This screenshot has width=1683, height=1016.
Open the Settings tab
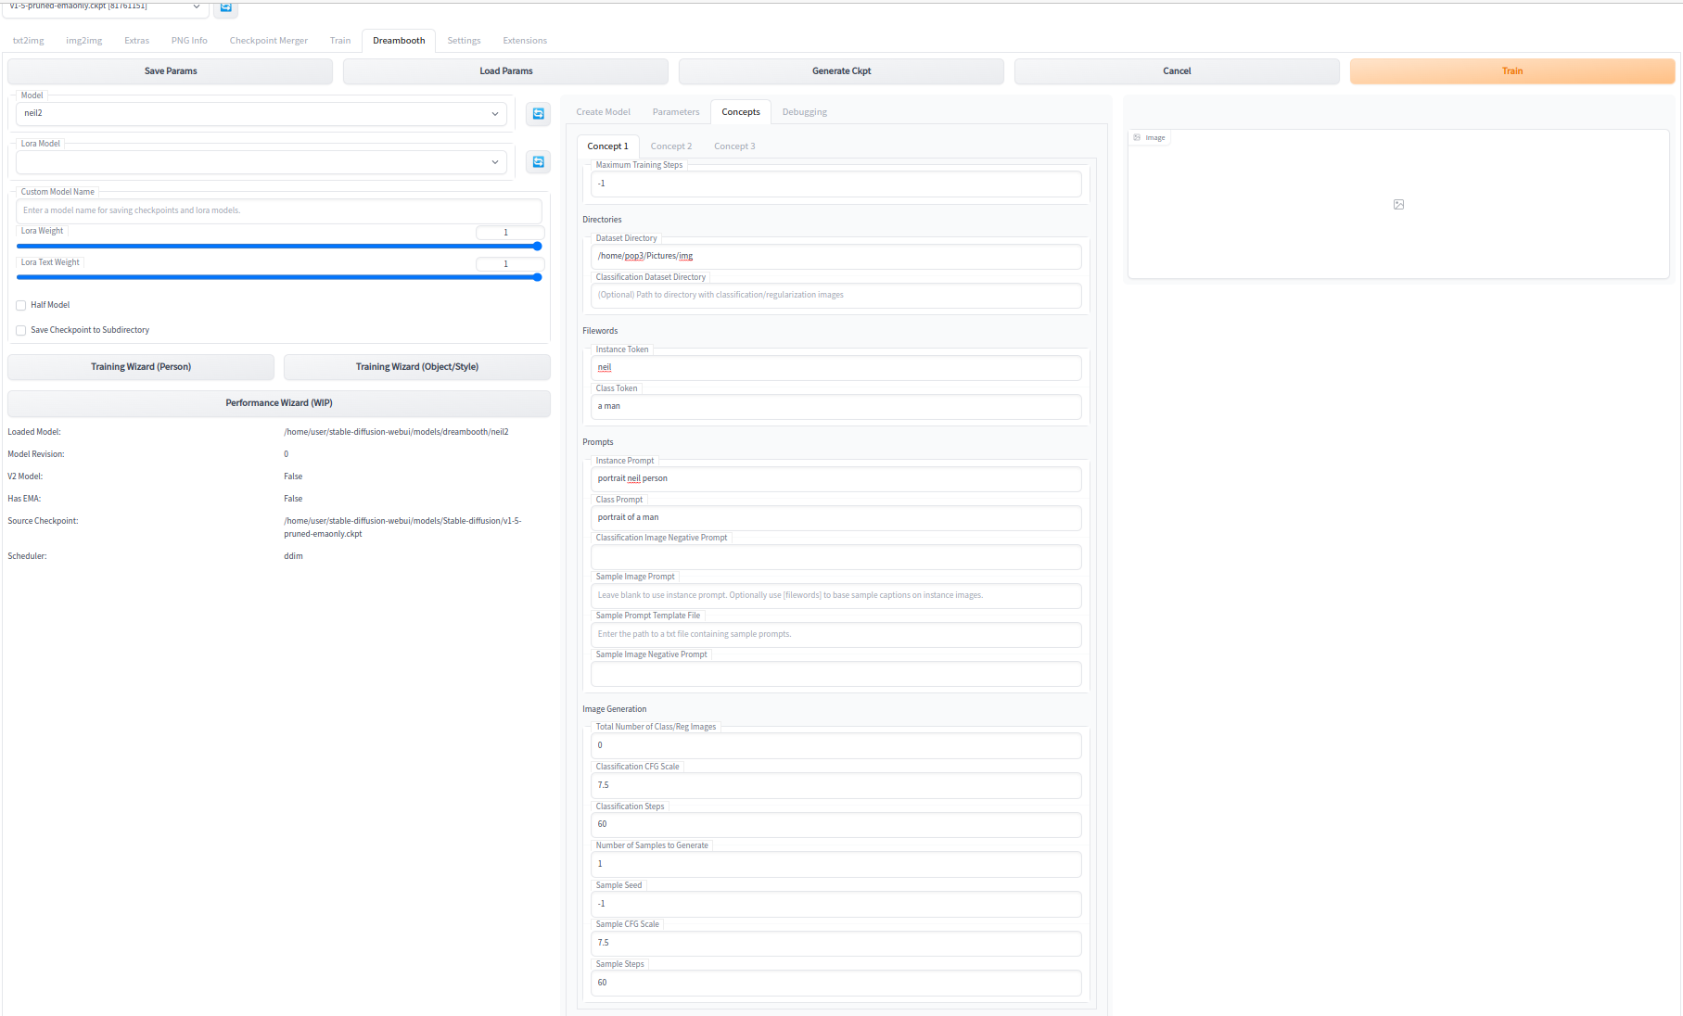pyautogui.click(x=464, y=41)
